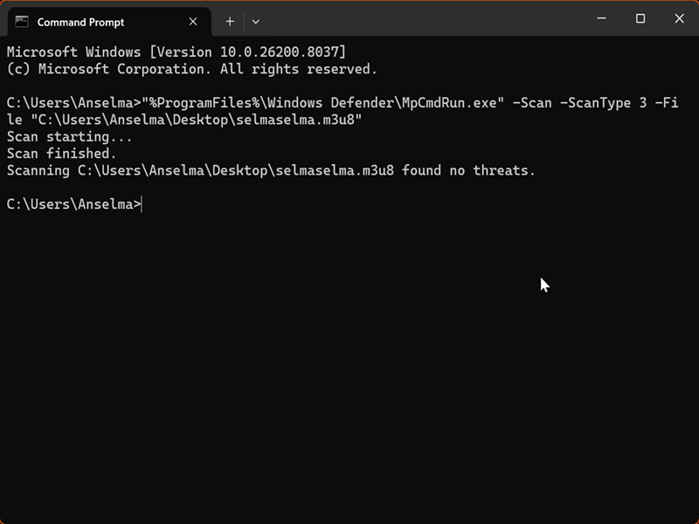Click MpCmdRun.exe in the command line
Image resolution: width=699 pixels, height=524 pixels.
[453, 103]
